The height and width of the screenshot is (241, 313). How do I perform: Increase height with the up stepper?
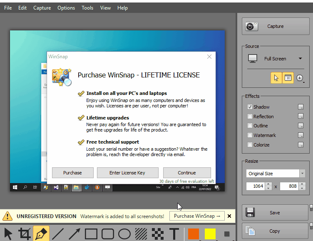pos(302,184)
